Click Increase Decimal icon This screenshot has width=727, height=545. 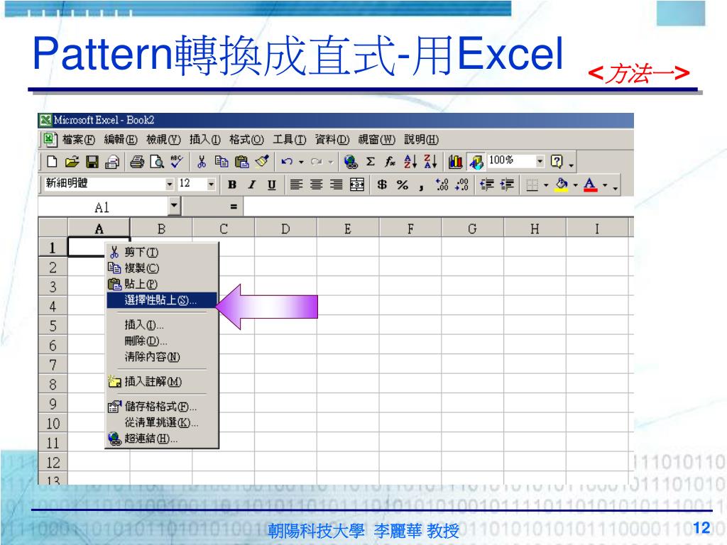(x=442, y=185)
